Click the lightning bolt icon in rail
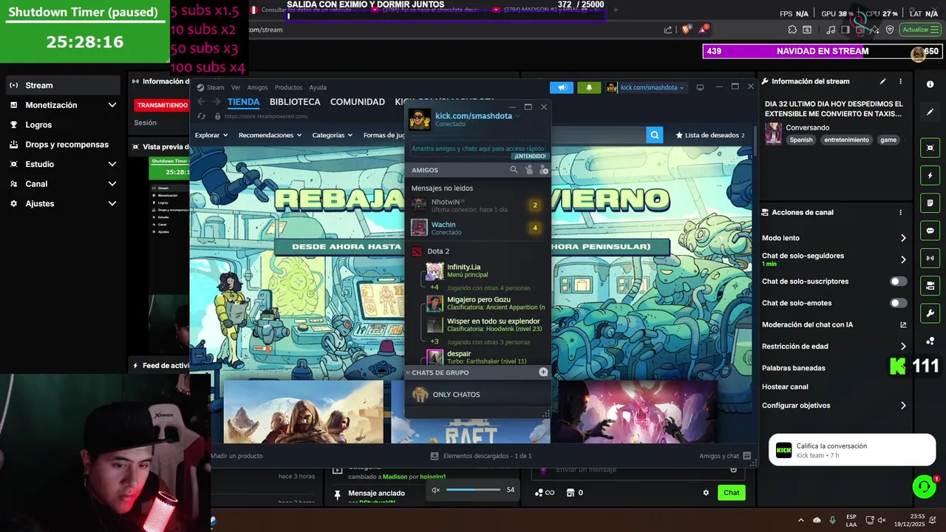 pyautogui.click(x=930, y=176)
